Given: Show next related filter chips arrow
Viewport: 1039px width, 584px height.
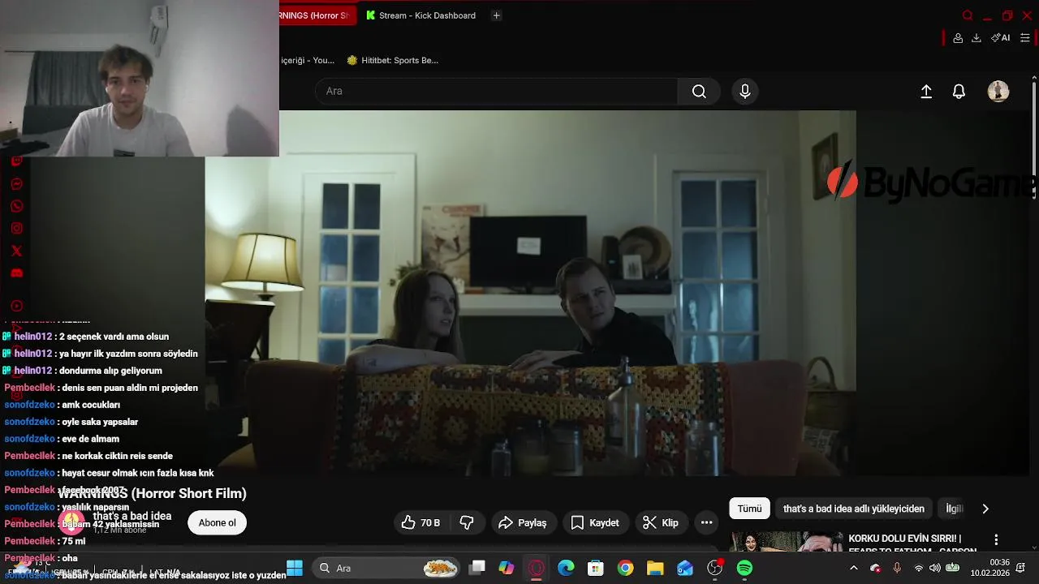Looking at the screenshot, I should 985,509.
